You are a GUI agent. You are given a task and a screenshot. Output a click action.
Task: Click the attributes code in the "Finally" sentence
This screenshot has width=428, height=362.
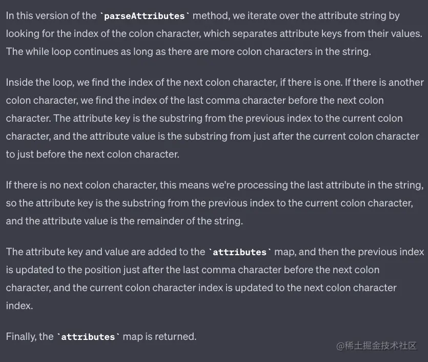pyautogui.click(x=88, y=337)
